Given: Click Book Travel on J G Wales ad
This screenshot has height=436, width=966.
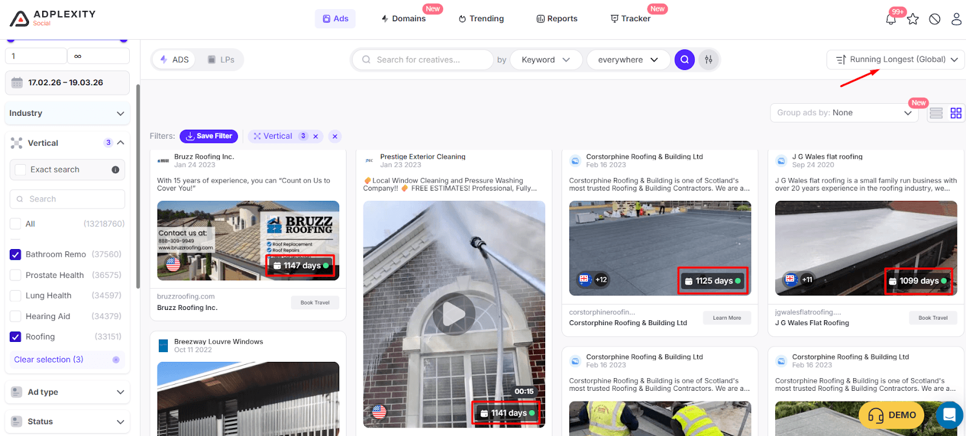Looking at the screenshot, I should [x=933, y=318].
